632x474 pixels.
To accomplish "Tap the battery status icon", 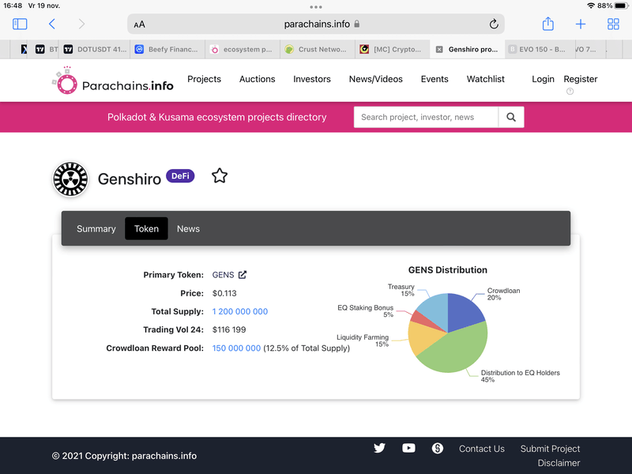I will click(x=621, y=6).
